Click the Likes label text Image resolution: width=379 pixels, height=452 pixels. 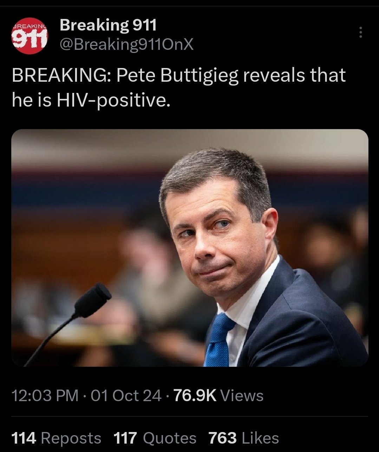[x=260, y=438]
